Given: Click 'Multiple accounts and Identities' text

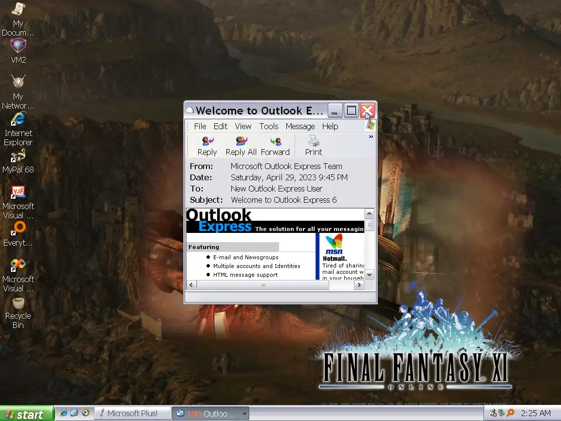Looking at the screenshot, I should pos(257,266).
